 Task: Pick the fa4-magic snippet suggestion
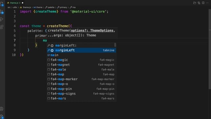coord(81,60)
